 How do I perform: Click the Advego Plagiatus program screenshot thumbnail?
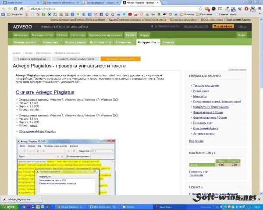click(66, 167)
